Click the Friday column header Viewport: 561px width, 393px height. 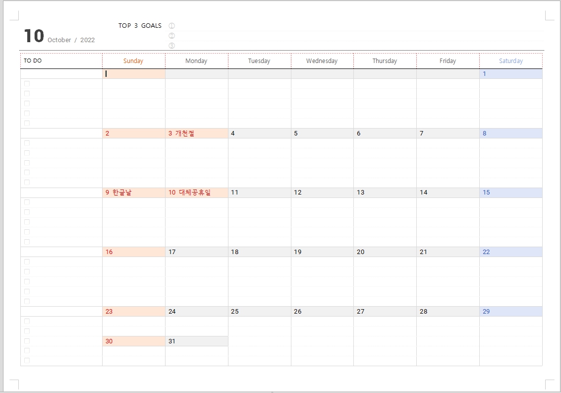point(448,61)
